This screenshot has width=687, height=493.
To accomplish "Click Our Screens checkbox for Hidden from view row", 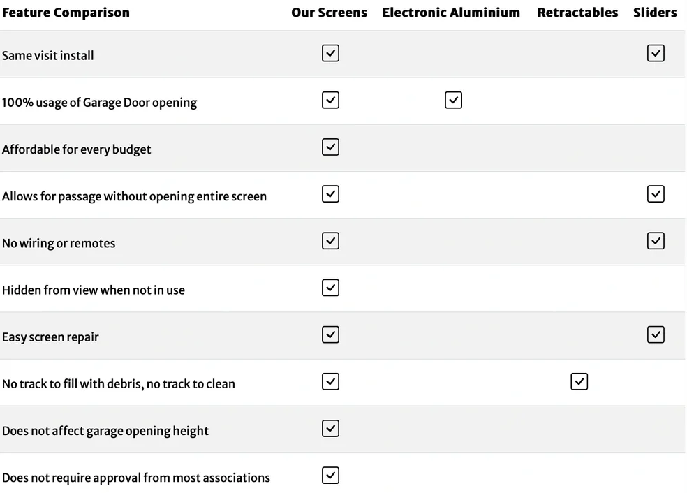I will pyautogui.click(x=330, y=288).
